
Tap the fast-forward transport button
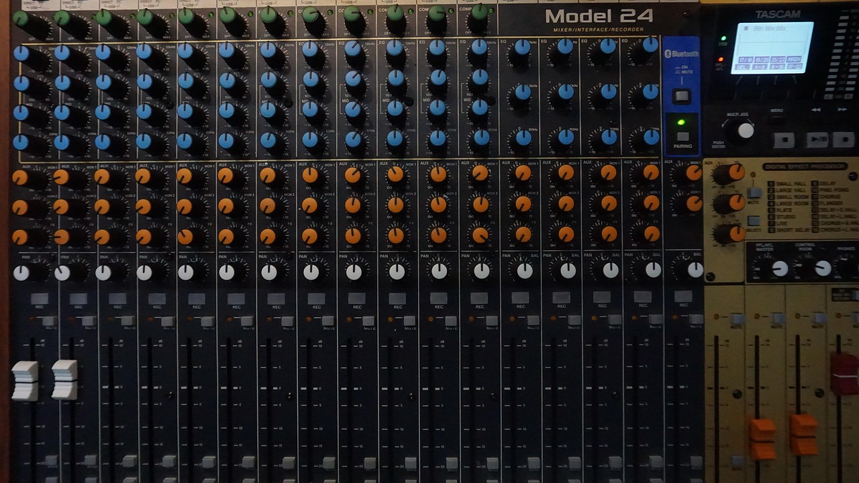click(x=842, y=109)
